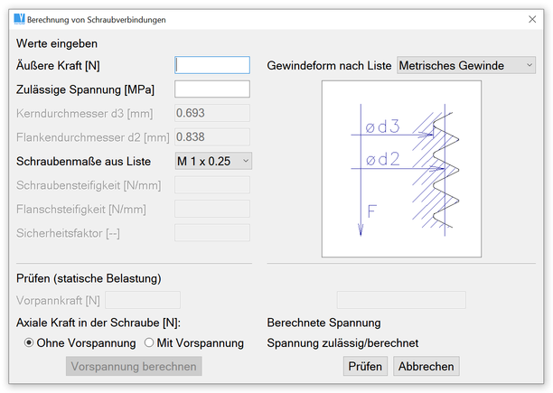Close the Schraubverbindungen dialog window
This screenshot has width=553, height=393.
click(531, 19)
